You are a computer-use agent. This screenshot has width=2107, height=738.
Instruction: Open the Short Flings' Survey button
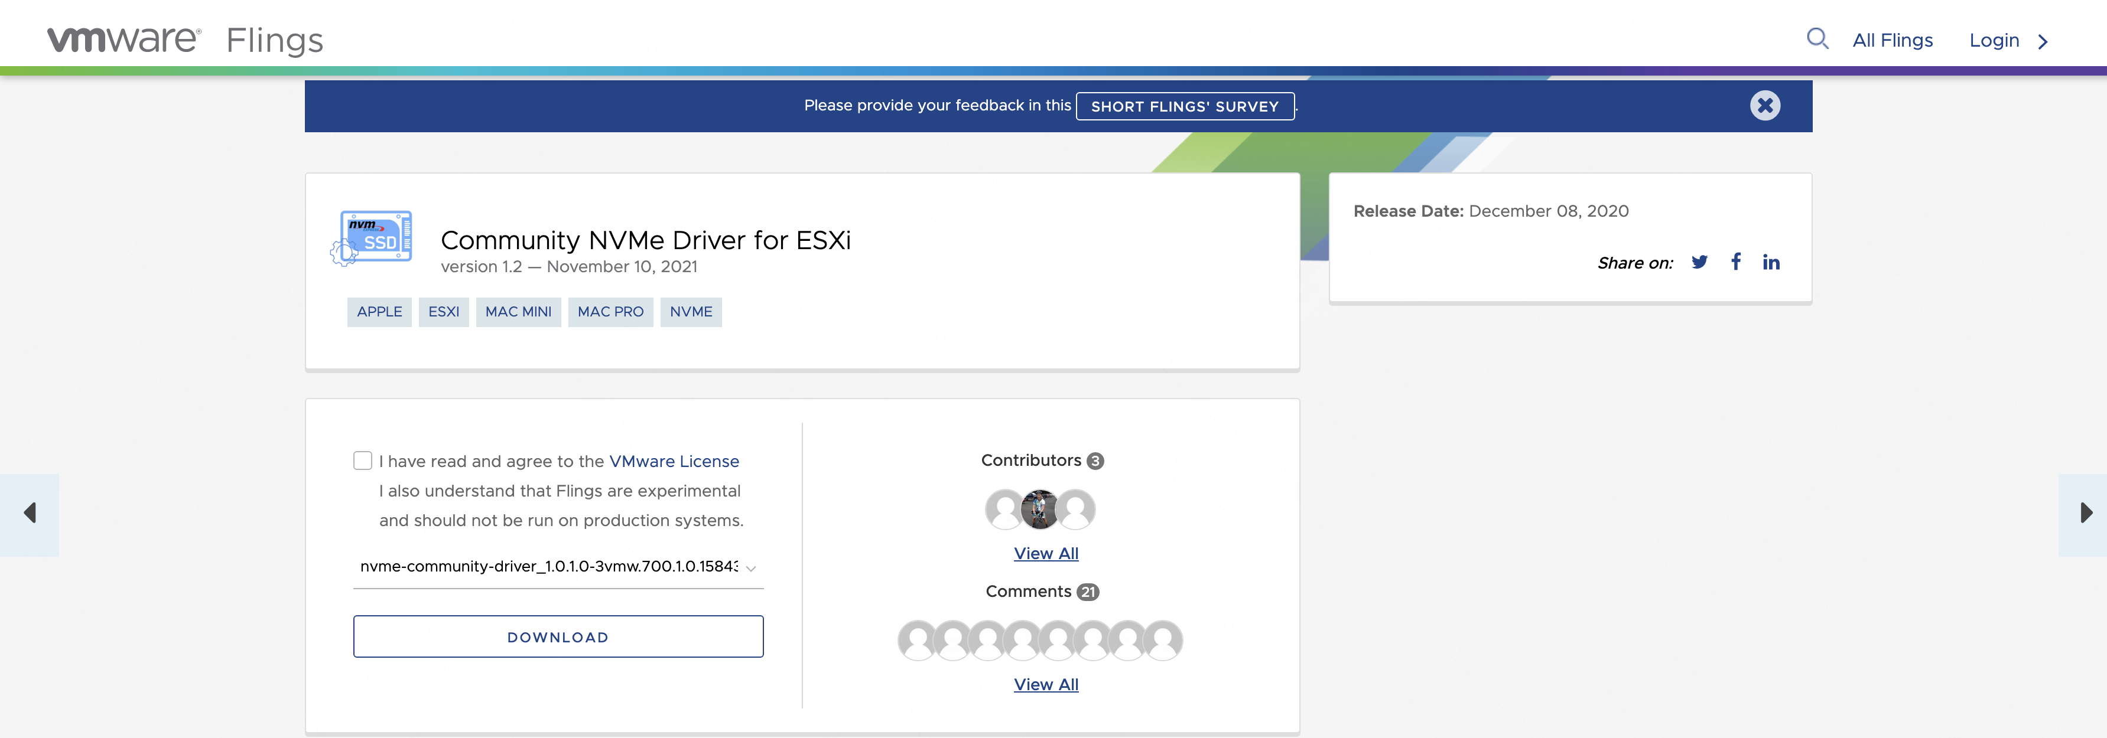pyautogui.click(x=1184, y=106)
